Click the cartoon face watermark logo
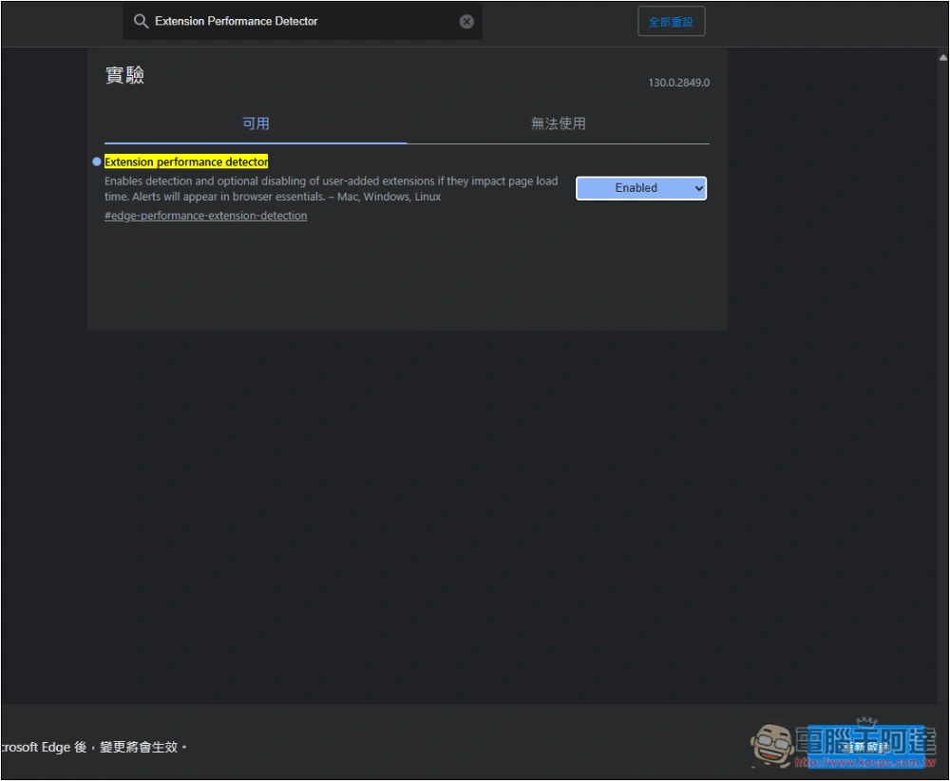Viewport: 950px width, 781px height. [771, 744]
